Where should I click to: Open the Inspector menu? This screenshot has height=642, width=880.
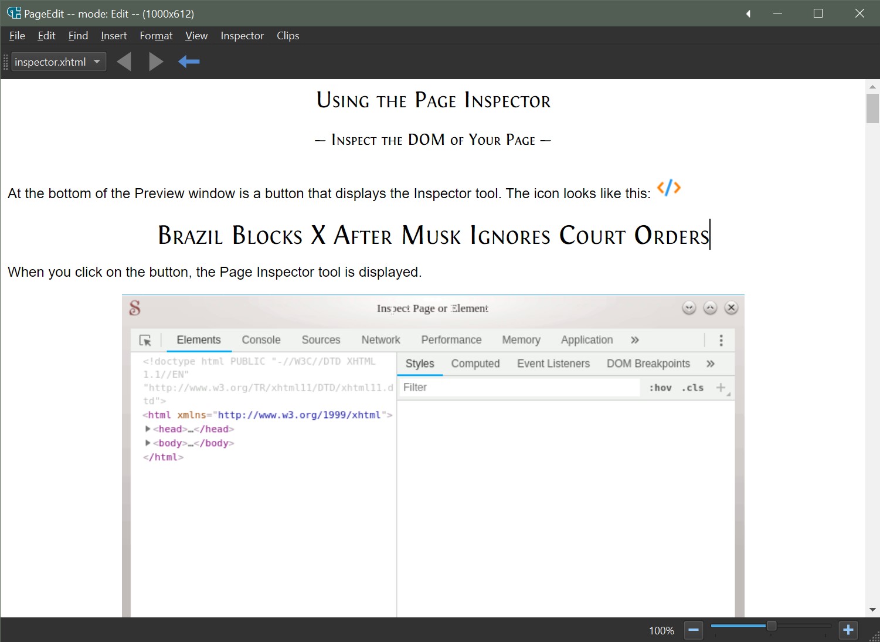[x=242, y=36]
